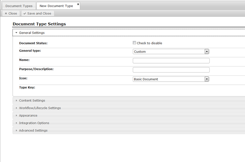Image resolution: width=245 pixels, height=162 pixels.
Task: Click the X icon on Close button
Action: (x=6, y=14)
